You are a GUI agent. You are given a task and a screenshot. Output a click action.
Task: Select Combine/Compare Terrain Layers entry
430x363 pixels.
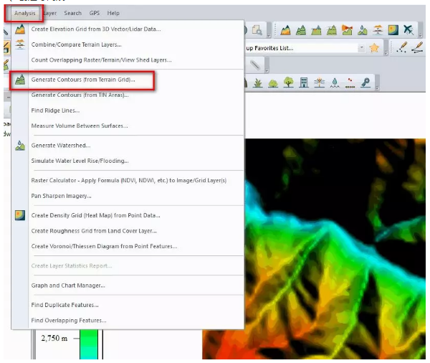[x=76, y=44]
